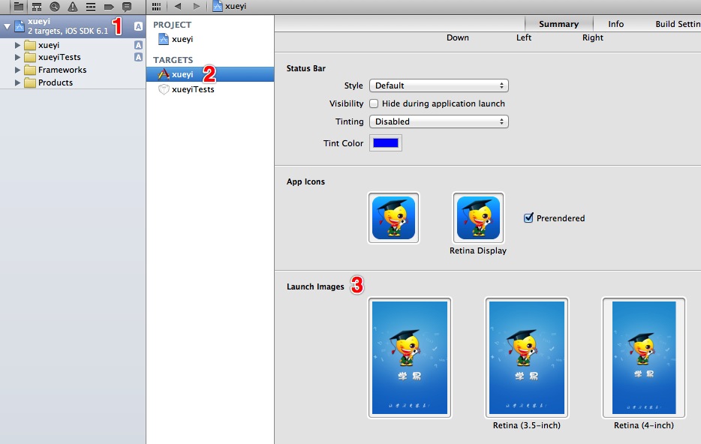Go back with the left arrow
The width and height of the screenshot is (701, 444).
[x=178, y=6]
